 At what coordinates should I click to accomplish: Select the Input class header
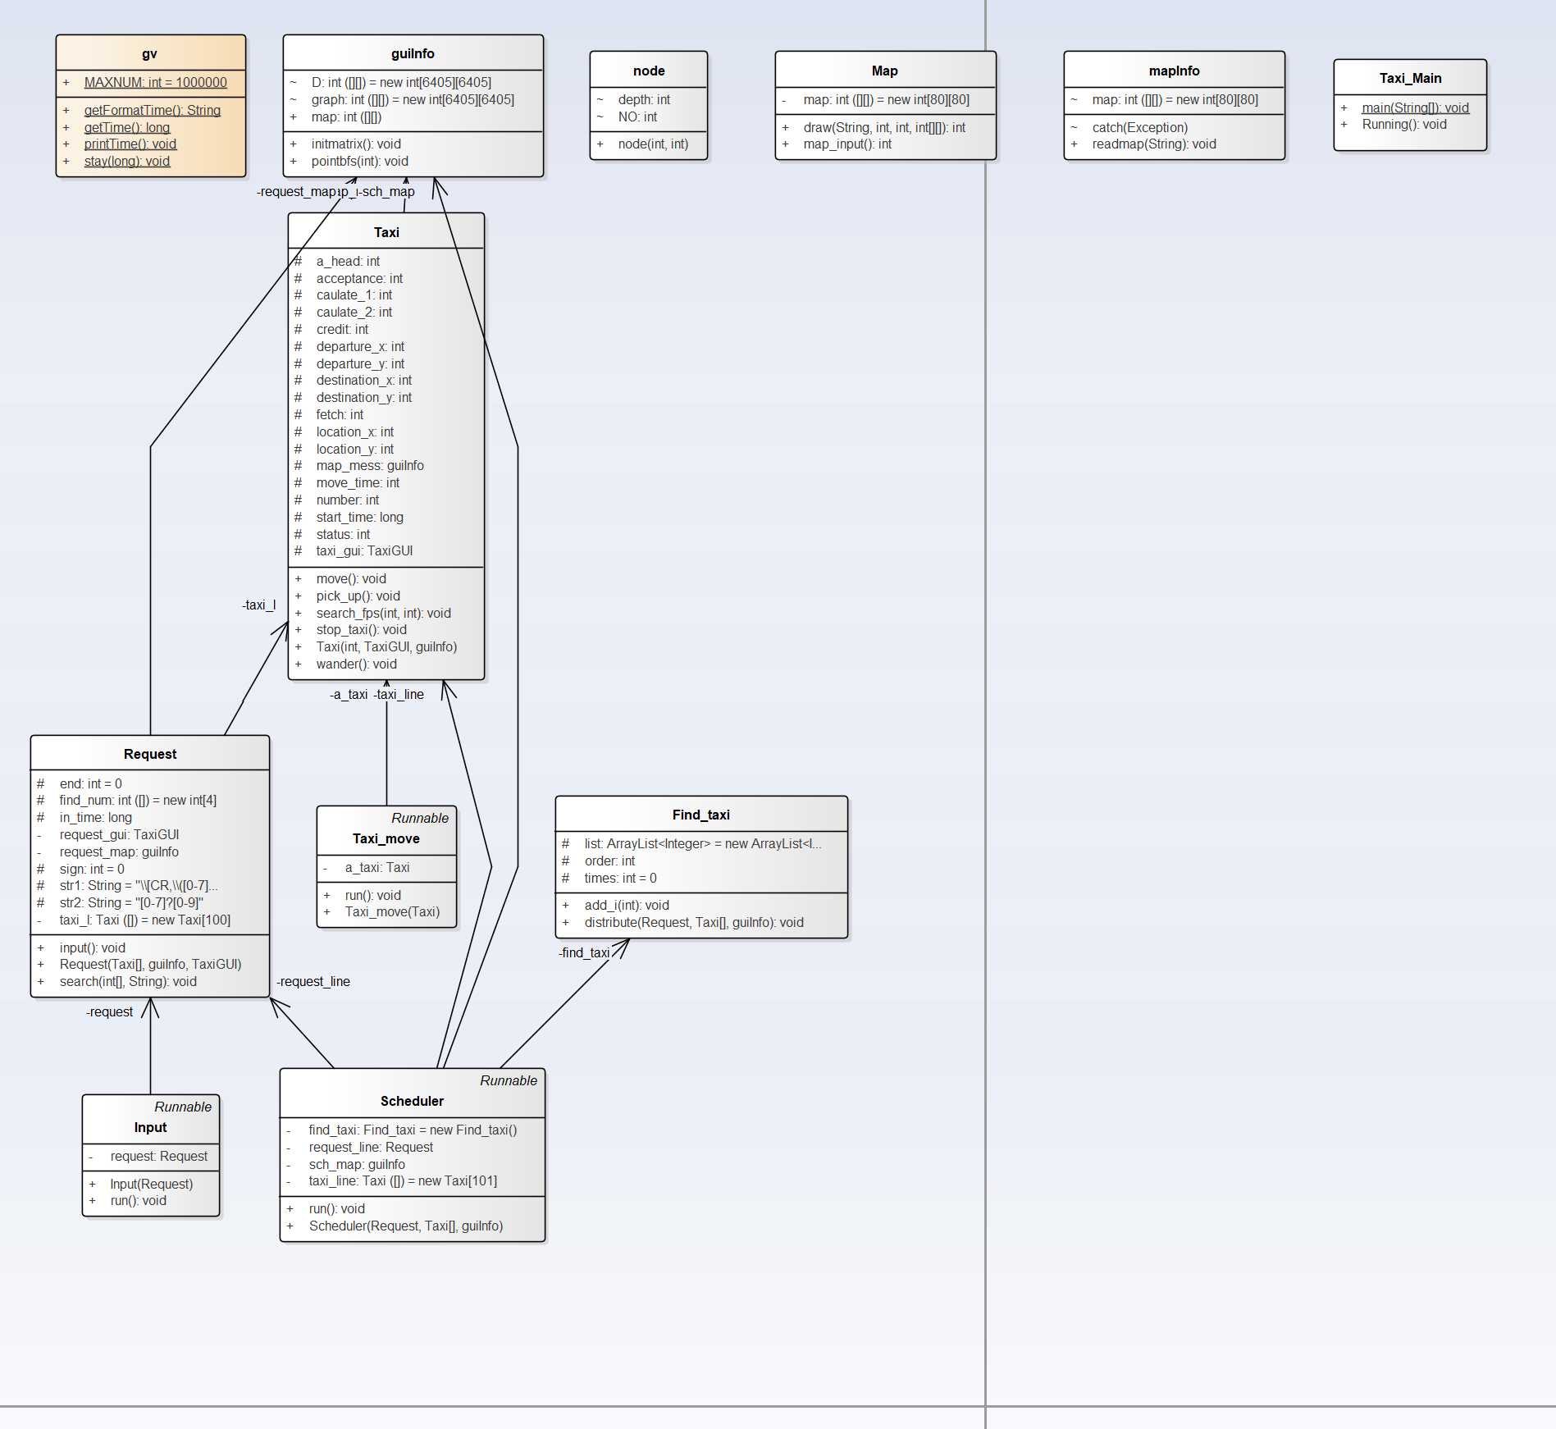[151, 1127]
